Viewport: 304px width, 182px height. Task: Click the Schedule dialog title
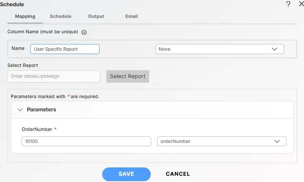click(x=12, y=4)
